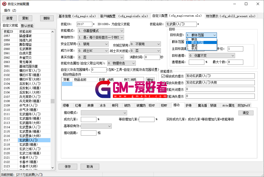The width and height of the screenshot is (264, 177).
Task: Click the 释放失败提示 text field
Action: click(220, 83)
